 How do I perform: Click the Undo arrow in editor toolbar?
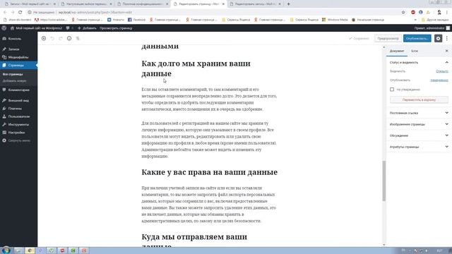click(52, 38)
